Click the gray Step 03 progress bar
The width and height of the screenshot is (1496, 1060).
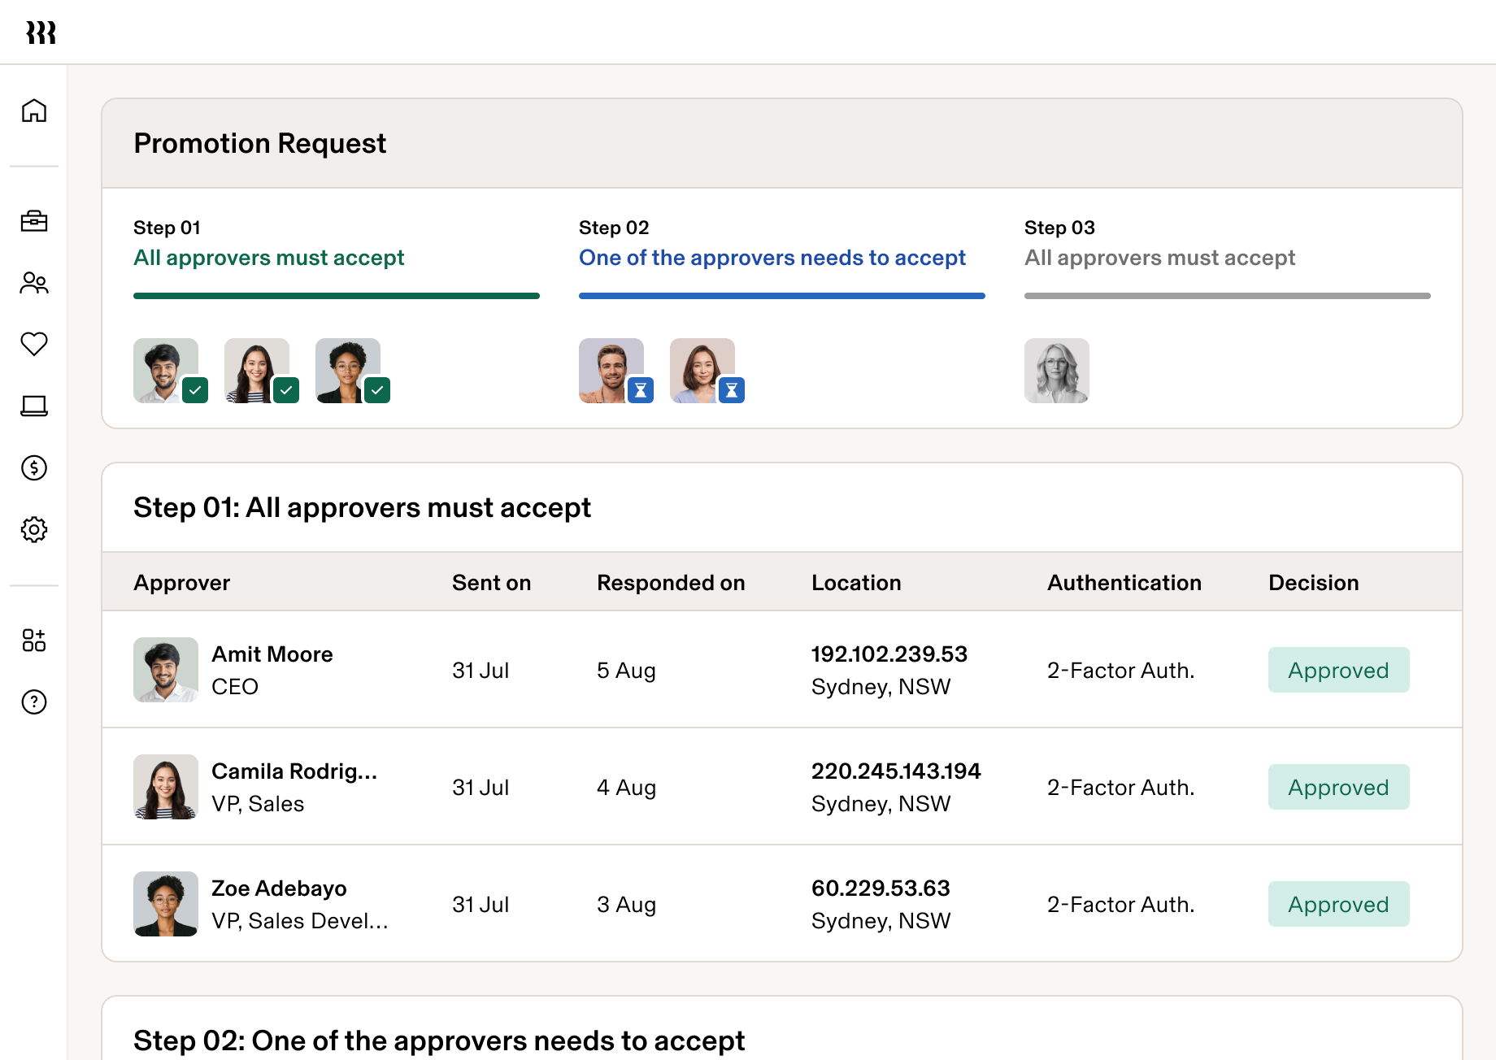coord(1228,296)
